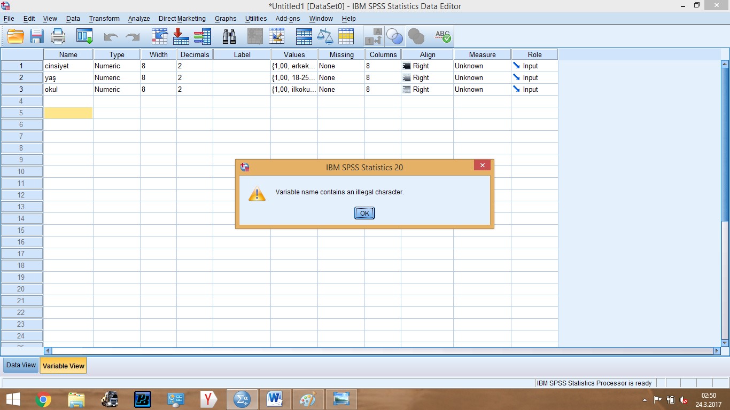Click the muted volume icon in system tray
Screen dimensions: 730x410
[x=684, y=400]
